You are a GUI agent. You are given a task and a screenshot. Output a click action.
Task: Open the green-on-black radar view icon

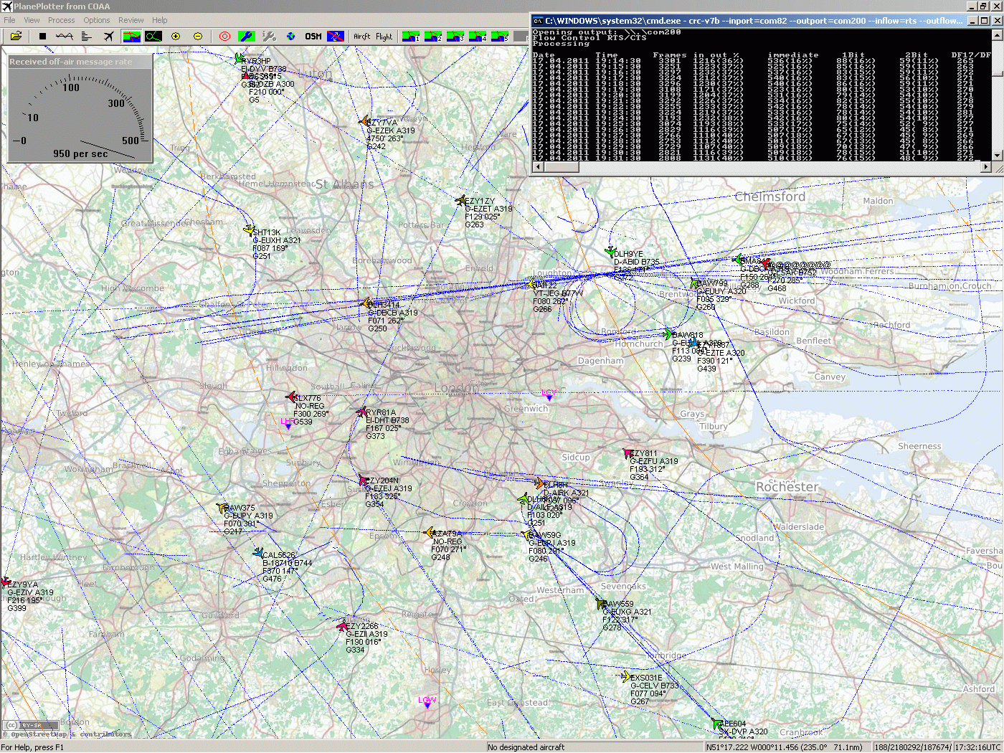click(x=153, y=36)
